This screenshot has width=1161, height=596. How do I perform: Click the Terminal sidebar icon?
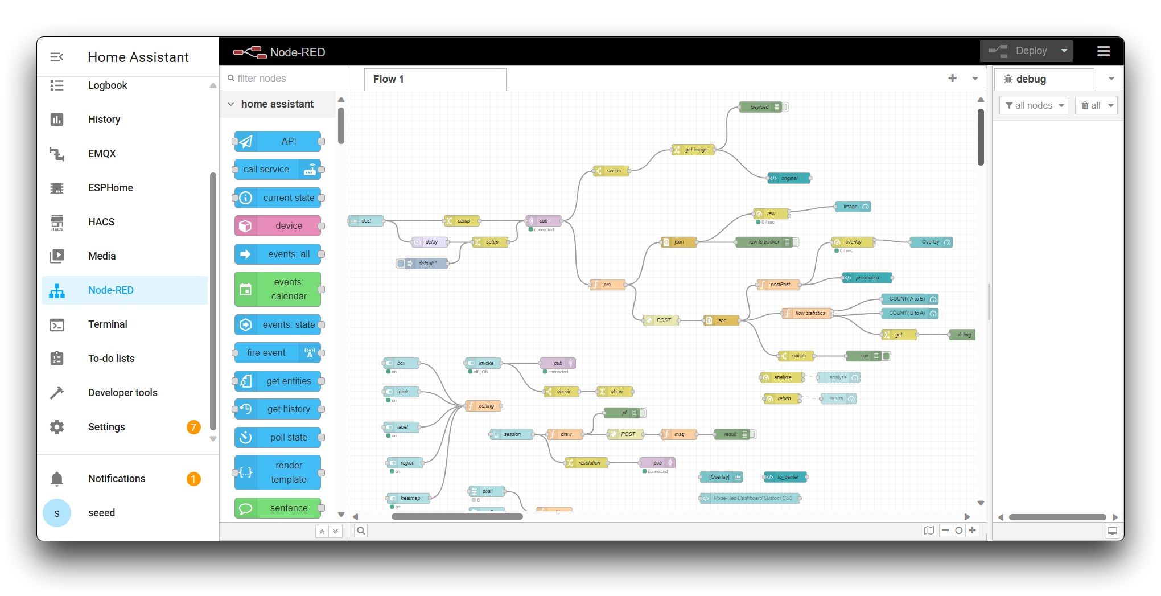click(x=57, y=324)
